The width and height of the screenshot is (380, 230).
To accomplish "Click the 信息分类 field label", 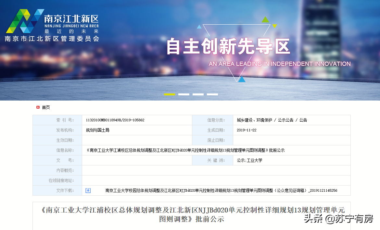I will click(216, 120).
